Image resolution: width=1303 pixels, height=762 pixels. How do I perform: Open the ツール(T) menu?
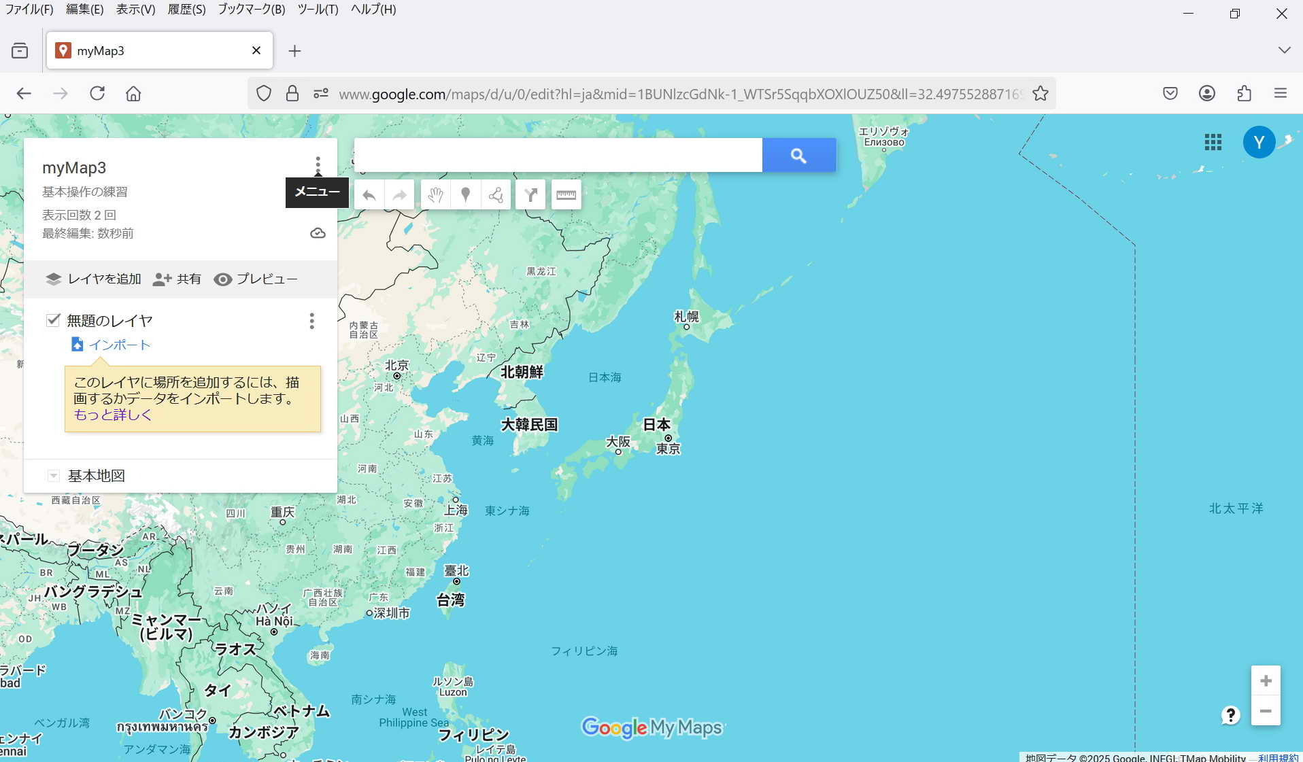point(317,10)
